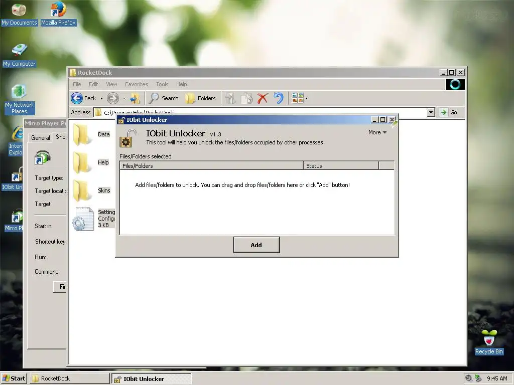Open the Tools menu
514x385 pixels.
(x=162, y=84)
